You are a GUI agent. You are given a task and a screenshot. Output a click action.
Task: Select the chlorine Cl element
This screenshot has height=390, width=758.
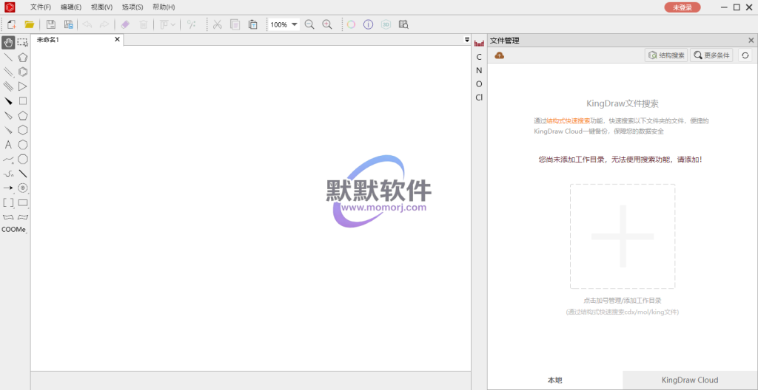[x=479, y=97]
